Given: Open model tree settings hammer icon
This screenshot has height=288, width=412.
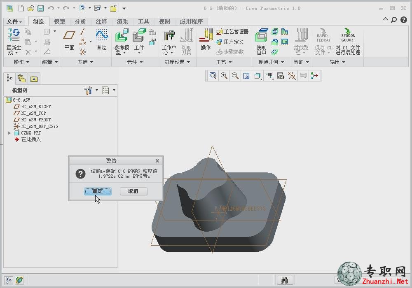Looking at the screenshot, I should 88,90.
